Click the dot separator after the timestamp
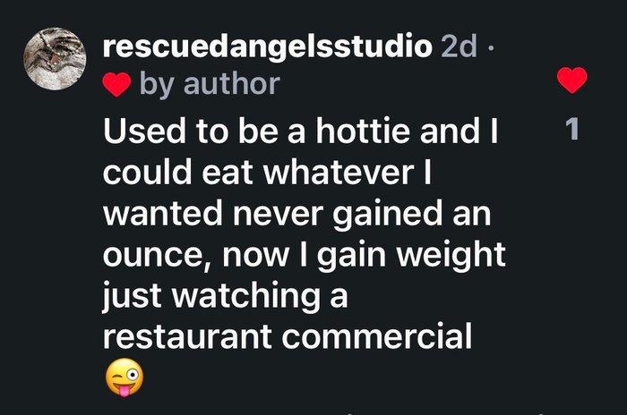Viewport: 627px width, 415px height. click(x=491, y=50)
